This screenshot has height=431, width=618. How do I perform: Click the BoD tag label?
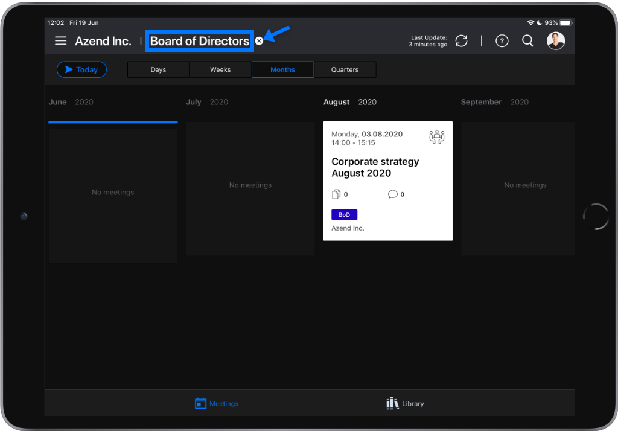pyautogui.click(x=344, y=214)
